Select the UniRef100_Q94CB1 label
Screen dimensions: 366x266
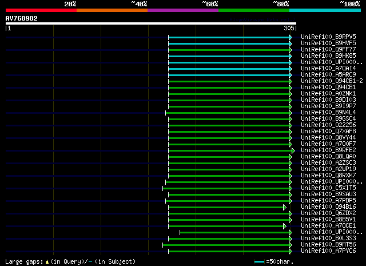click(x=328, y=88)
